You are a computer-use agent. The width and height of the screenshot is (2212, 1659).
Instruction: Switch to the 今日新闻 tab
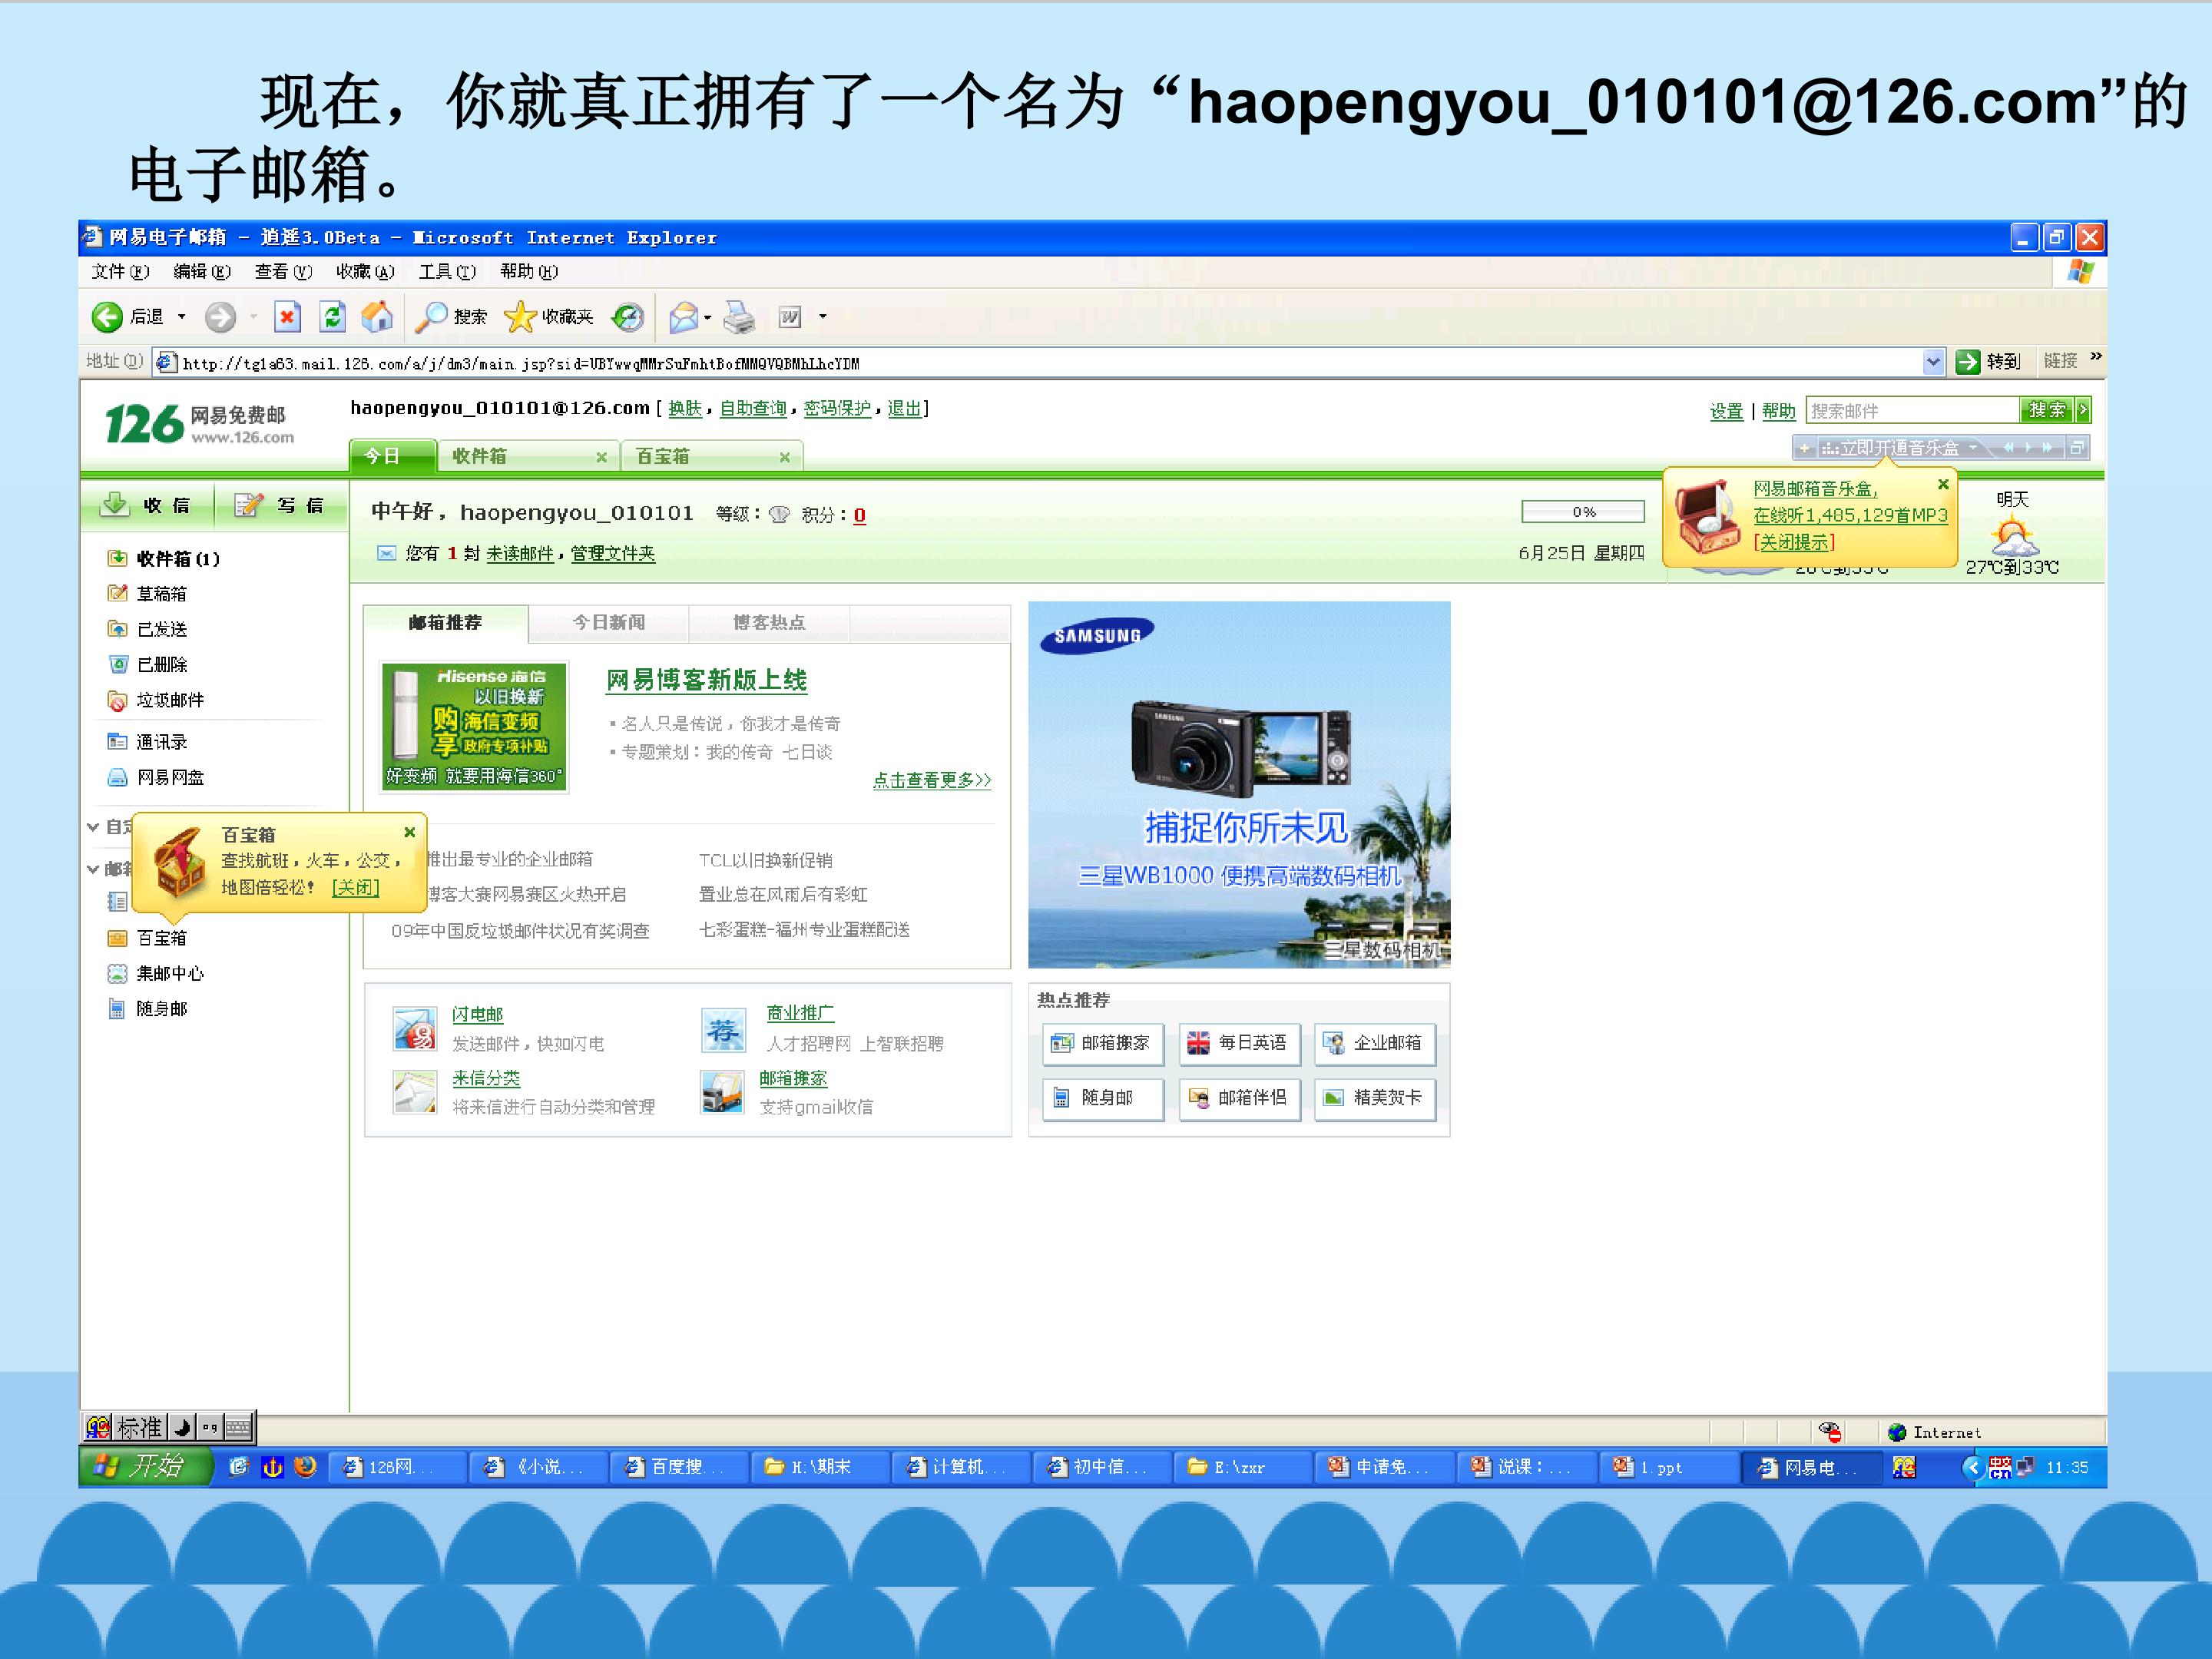click(608, 622)
